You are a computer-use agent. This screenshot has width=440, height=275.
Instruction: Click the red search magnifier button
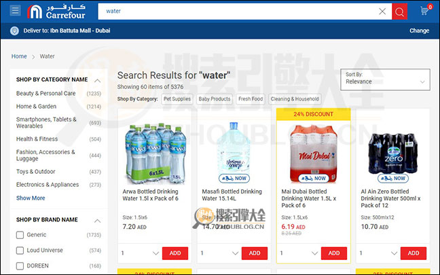click(399, 12)
